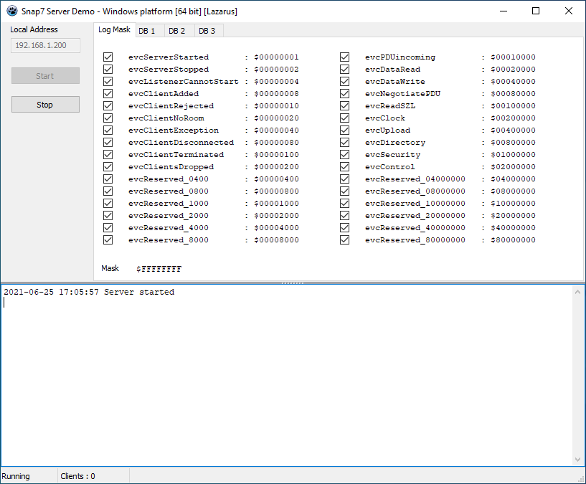This screenshot has width=586, height=484.
Task: Uncheck evcReserved_10000000 checkbox
Action: tap(344, 204)
